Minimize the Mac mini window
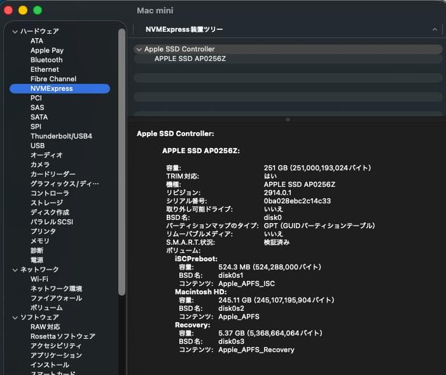This screenshot has height=375, width=446. click(23, 11)
